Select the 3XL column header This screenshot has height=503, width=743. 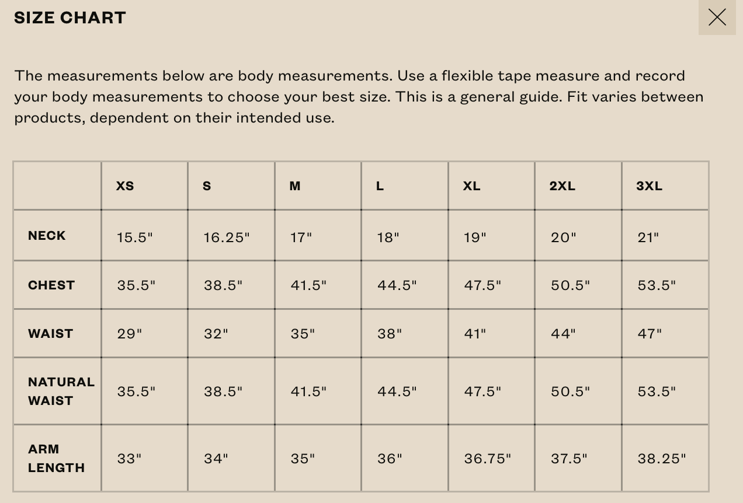pos(649,186)
